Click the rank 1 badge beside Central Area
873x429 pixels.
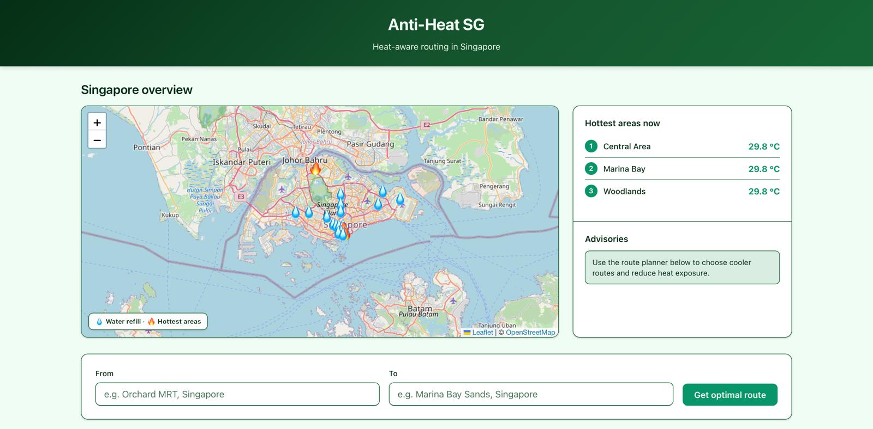point(591,146)
